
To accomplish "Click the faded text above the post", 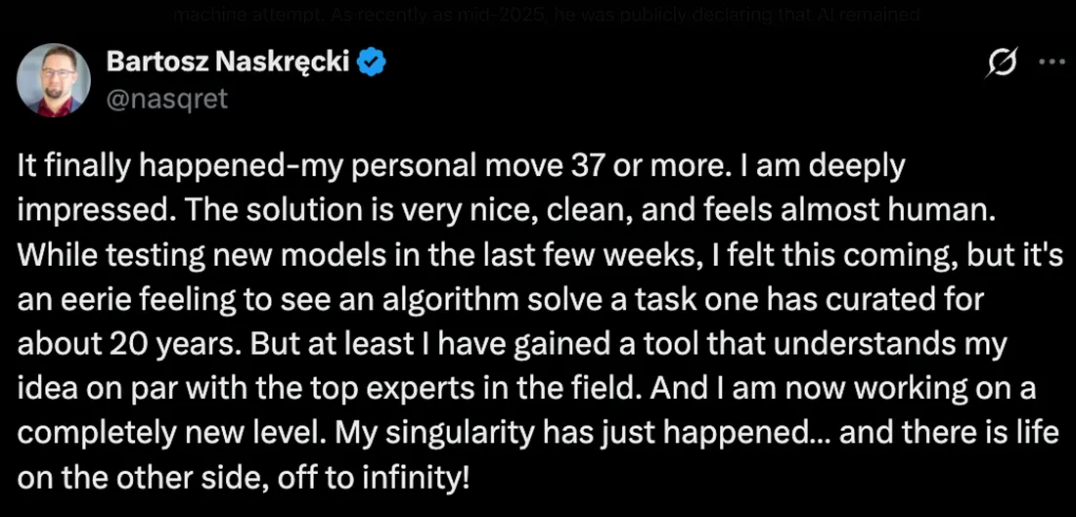I will click(x=546, y=16).
